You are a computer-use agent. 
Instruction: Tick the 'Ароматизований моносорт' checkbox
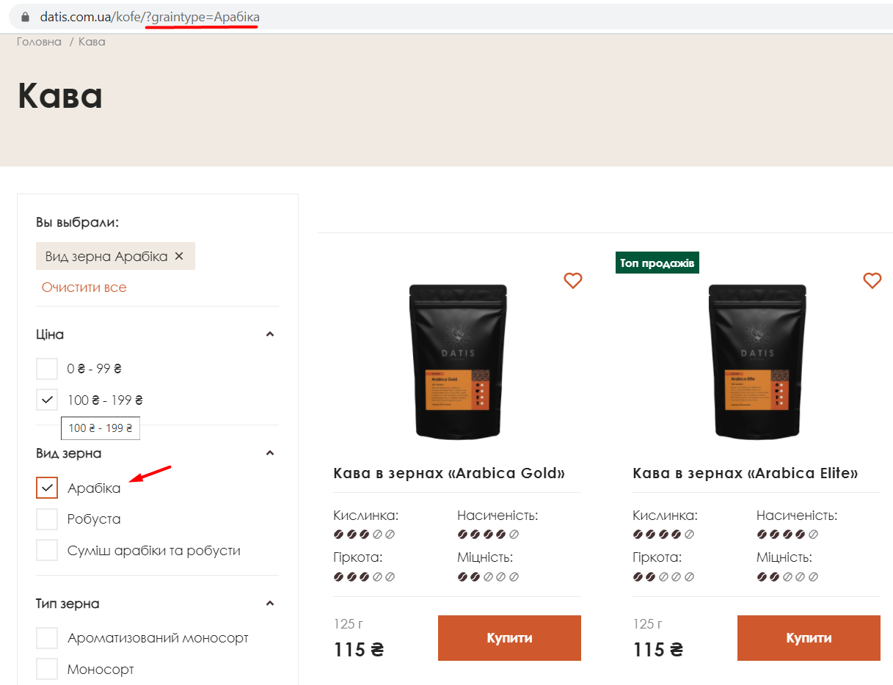coord(47,638)
